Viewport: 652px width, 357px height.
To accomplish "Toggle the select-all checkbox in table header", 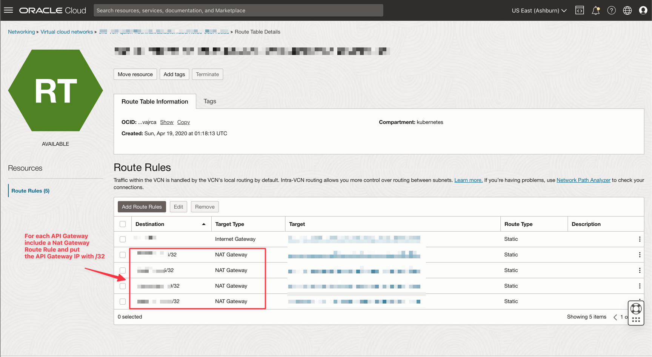I will [123, 224].
